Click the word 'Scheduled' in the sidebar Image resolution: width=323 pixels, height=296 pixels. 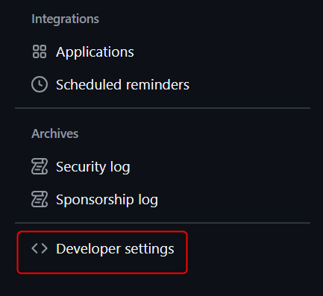pos(90,85)
